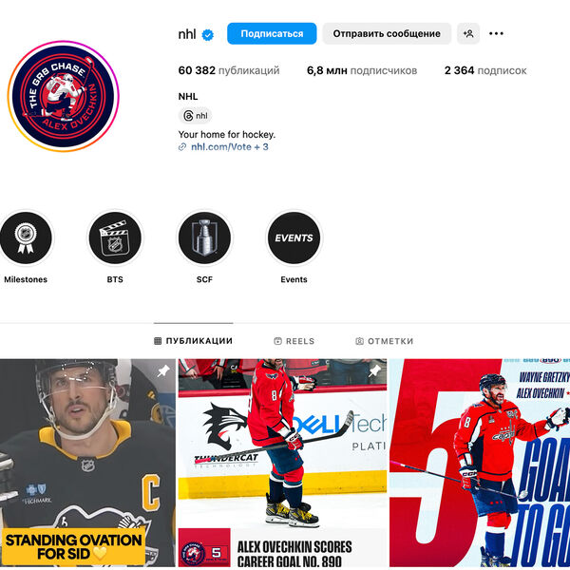Image resolution: width=570 pixels, height=570 pixels.
Task: Open the Standing Ovation for Sid post
Action: 87,463
